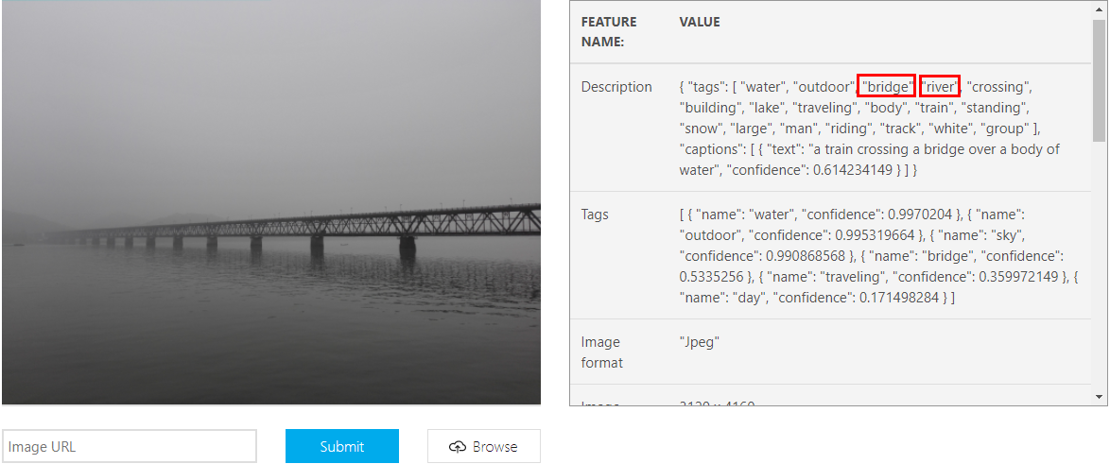Click the VALUE column header

[x=700, y=22]
